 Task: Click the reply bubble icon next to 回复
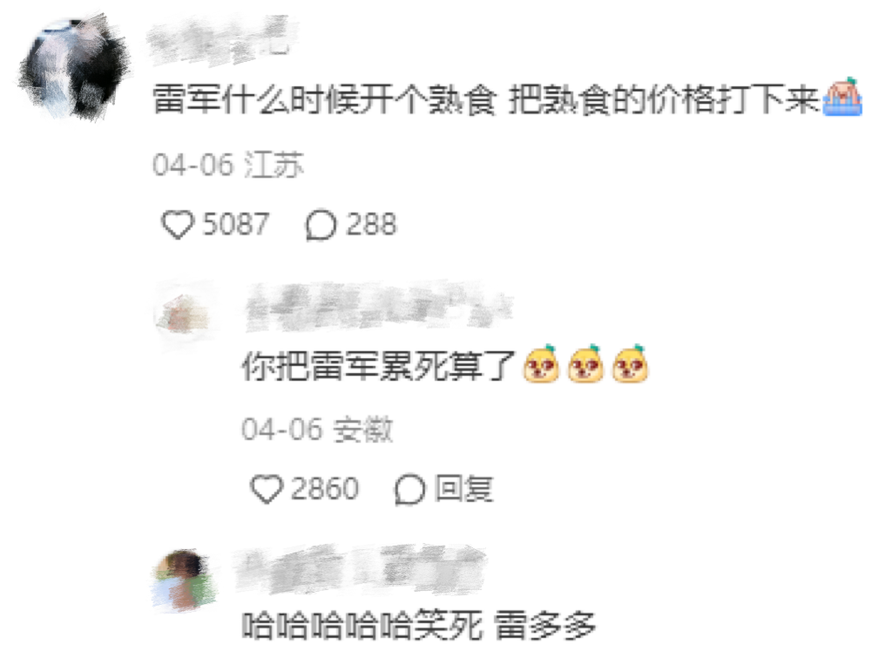409,490
